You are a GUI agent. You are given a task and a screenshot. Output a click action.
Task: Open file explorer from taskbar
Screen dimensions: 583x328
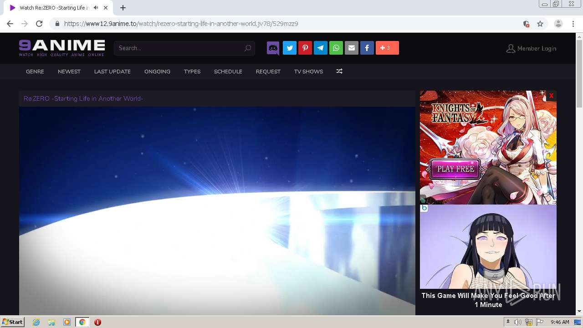tap(51, 322)
